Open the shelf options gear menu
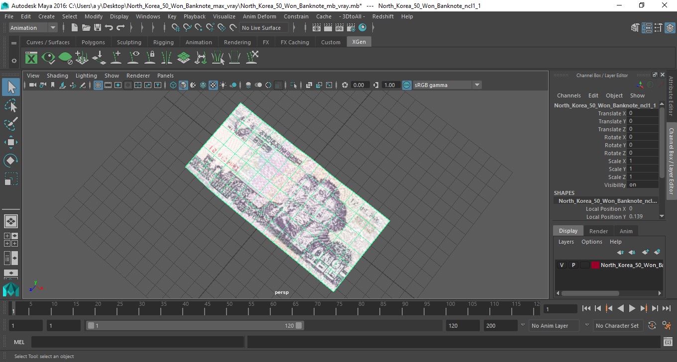This screenshot has width=677, height=362. (14, 61)
